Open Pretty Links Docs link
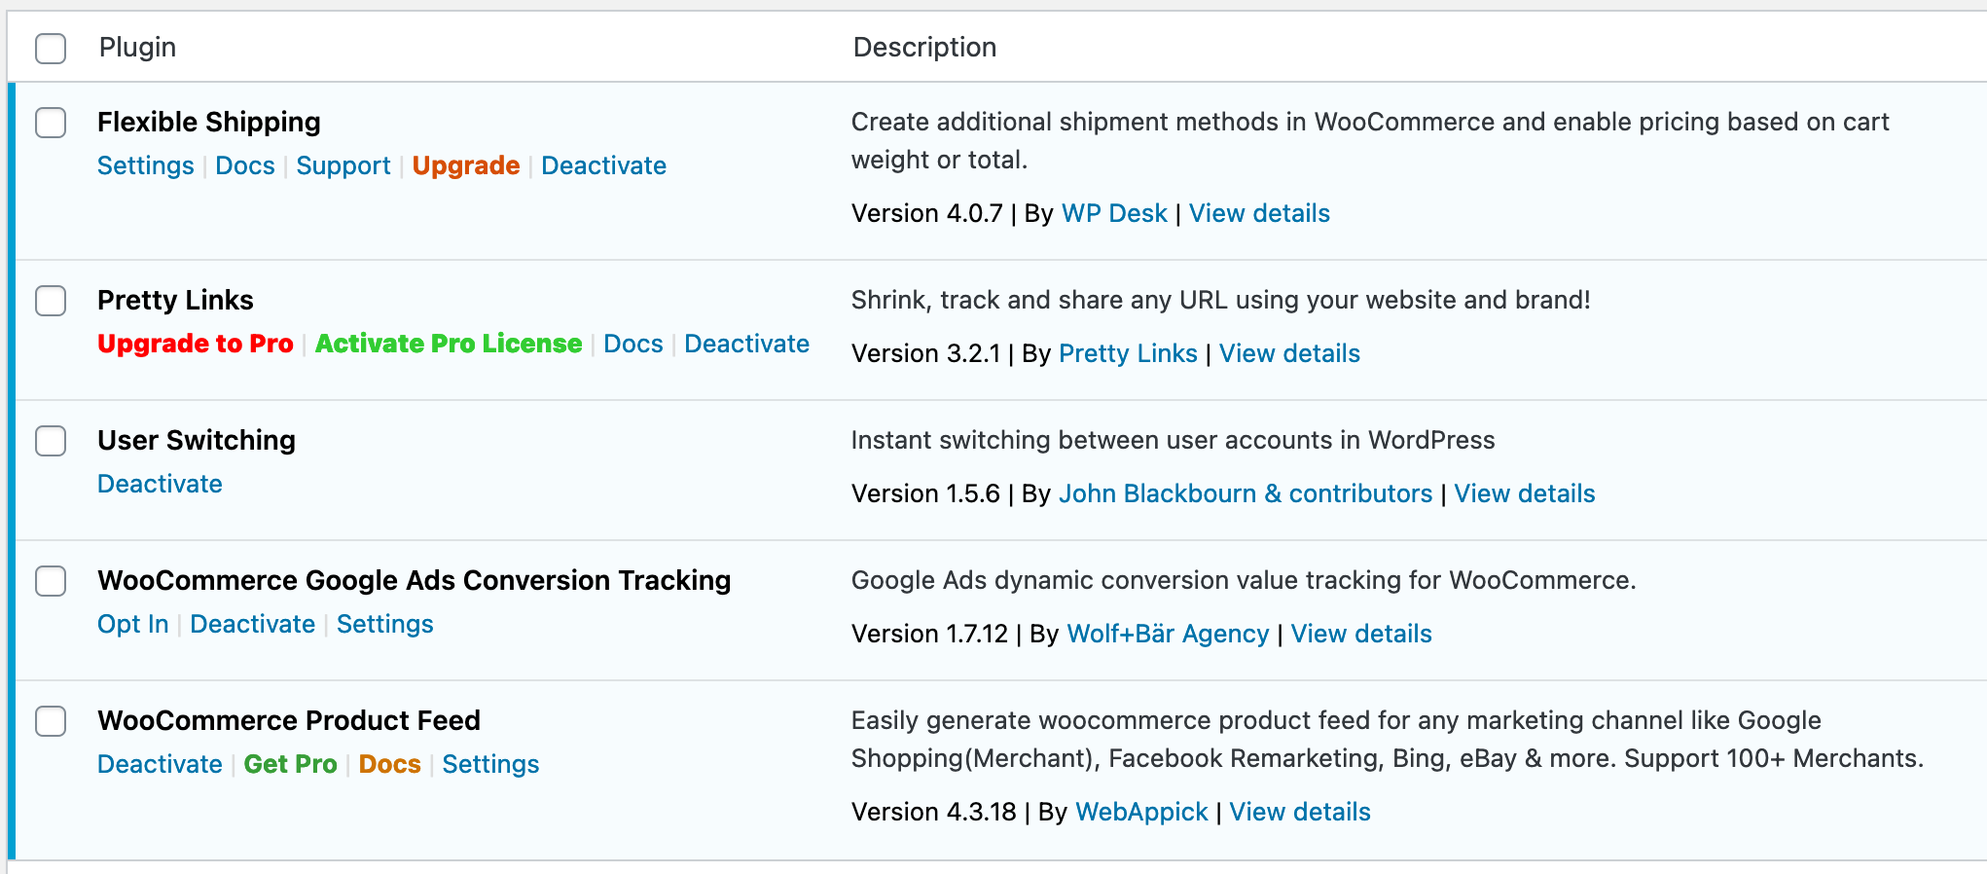Image resolution: width=1987 pixels, height=874 pixels. click(x=633, y=344)
